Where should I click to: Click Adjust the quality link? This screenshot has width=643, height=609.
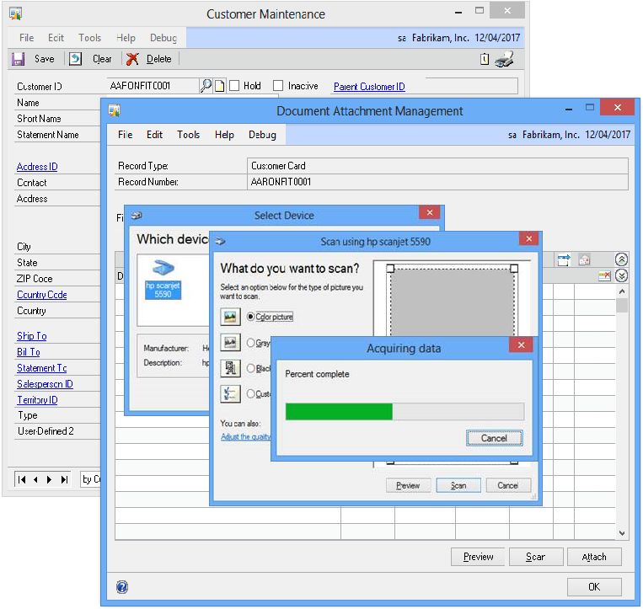245,436
